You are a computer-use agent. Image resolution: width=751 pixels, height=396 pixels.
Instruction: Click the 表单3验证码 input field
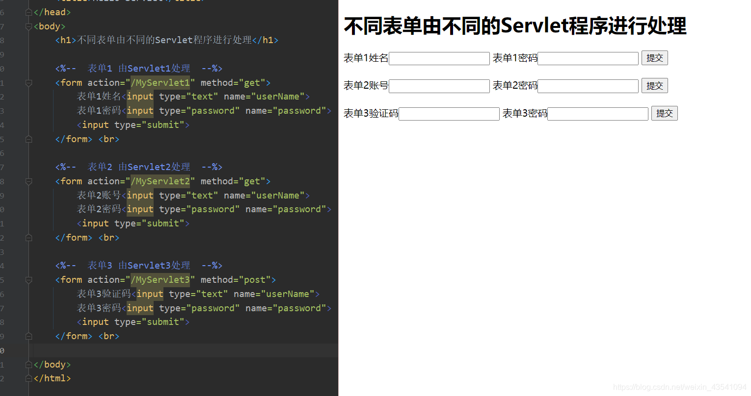pos(448,113)
